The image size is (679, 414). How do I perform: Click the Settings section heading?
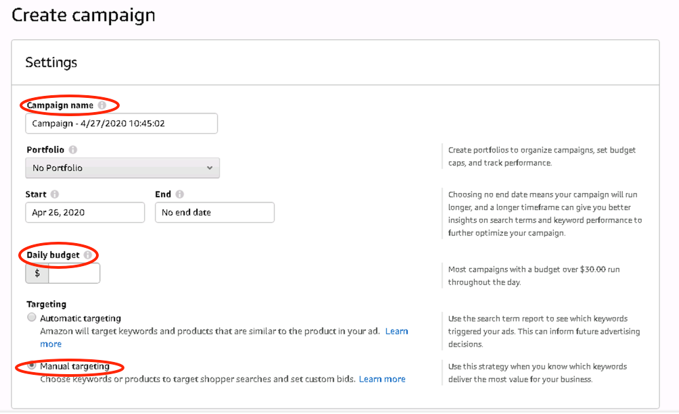pyautogui.click(x=51, y=62)
